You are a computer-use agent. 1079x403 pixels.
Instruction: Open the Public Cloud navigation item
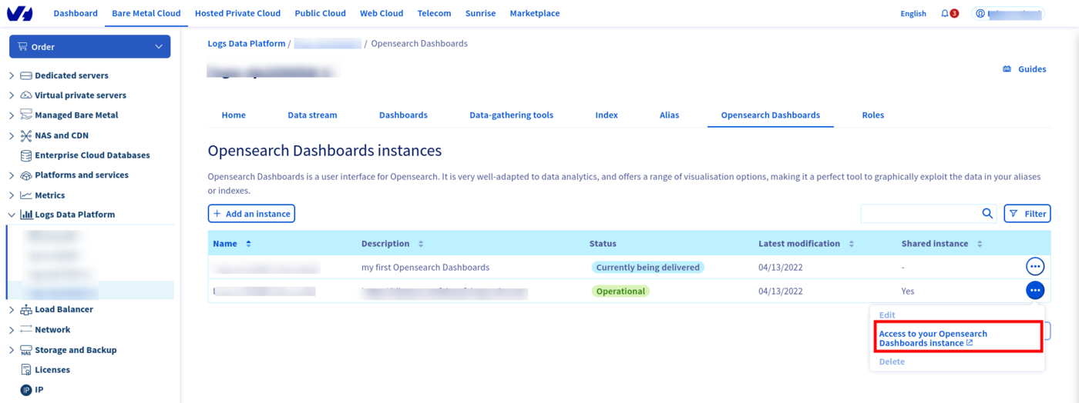tap(320, 13)
